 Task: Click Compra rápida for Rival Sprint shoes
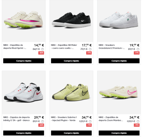[x=24, y=61]
